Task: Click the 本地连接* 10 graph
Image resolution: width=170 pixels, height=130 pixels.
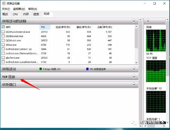Action: coord(156,102)
